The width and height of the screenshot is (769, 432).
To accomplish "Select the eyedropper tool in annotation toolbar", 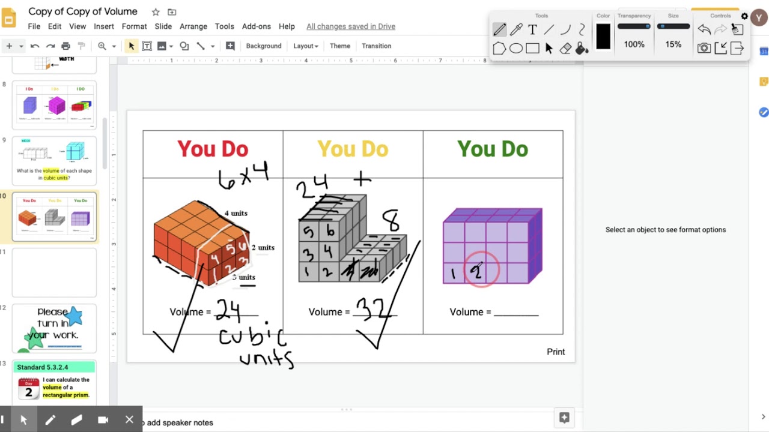I will [516, 29].
